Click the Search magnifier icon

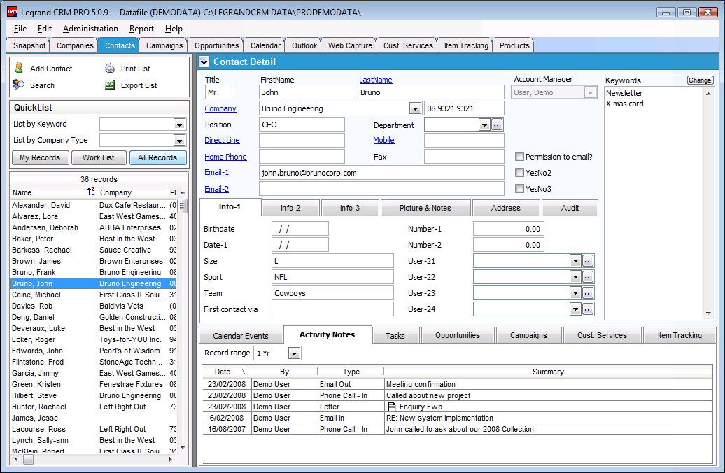(x=19, y=85)
